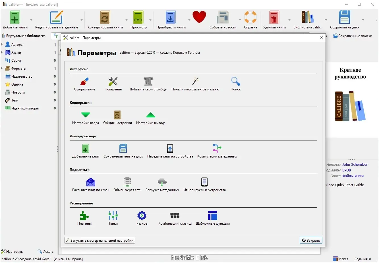Click Редактировать метаданные in main toolbar
379x263 pixels.
tap(56, 20)
